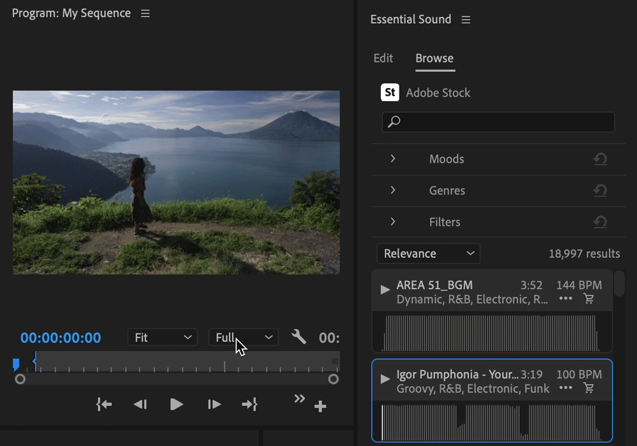Step forward one frame
Screen dimensions: 637x446
click(x=215, y=404)
